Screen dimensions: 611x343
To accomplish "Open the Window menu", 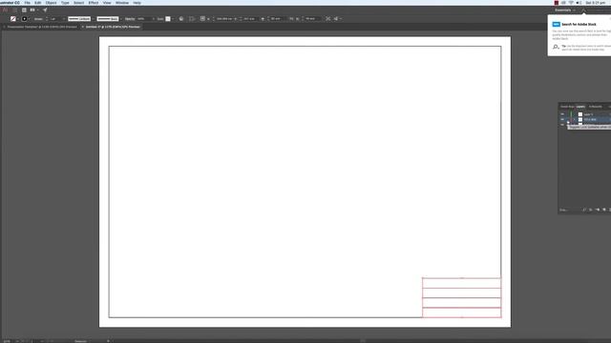I will click(x=122, y=3).
